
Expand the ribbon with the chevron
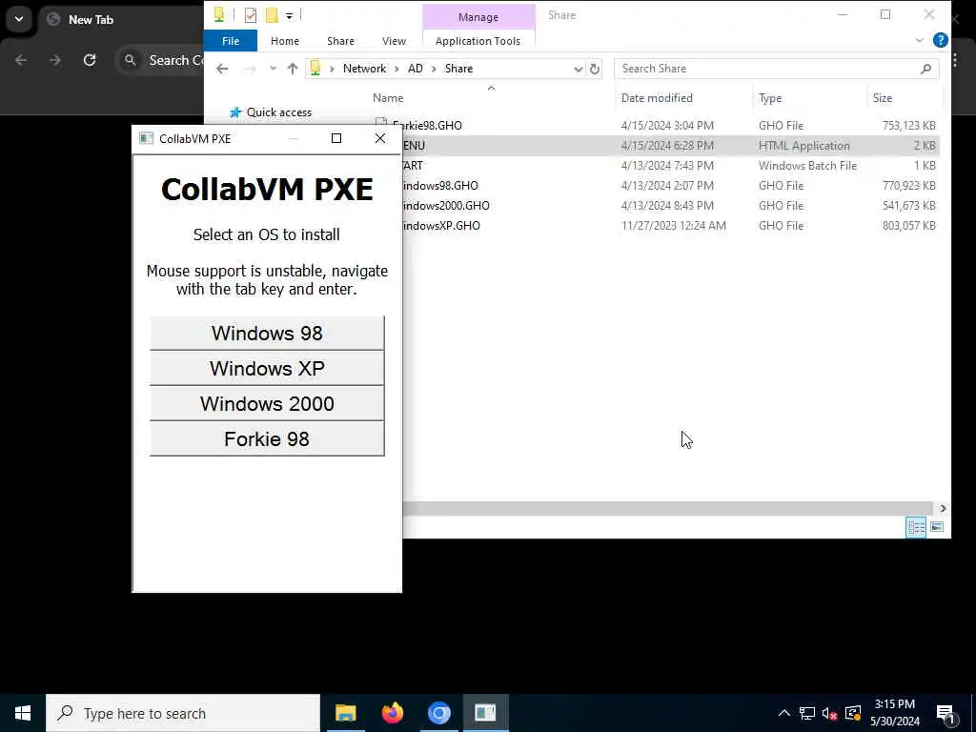pos(920,40)
